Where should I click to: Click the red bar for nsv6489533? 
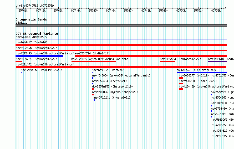(x=168, y=61)
